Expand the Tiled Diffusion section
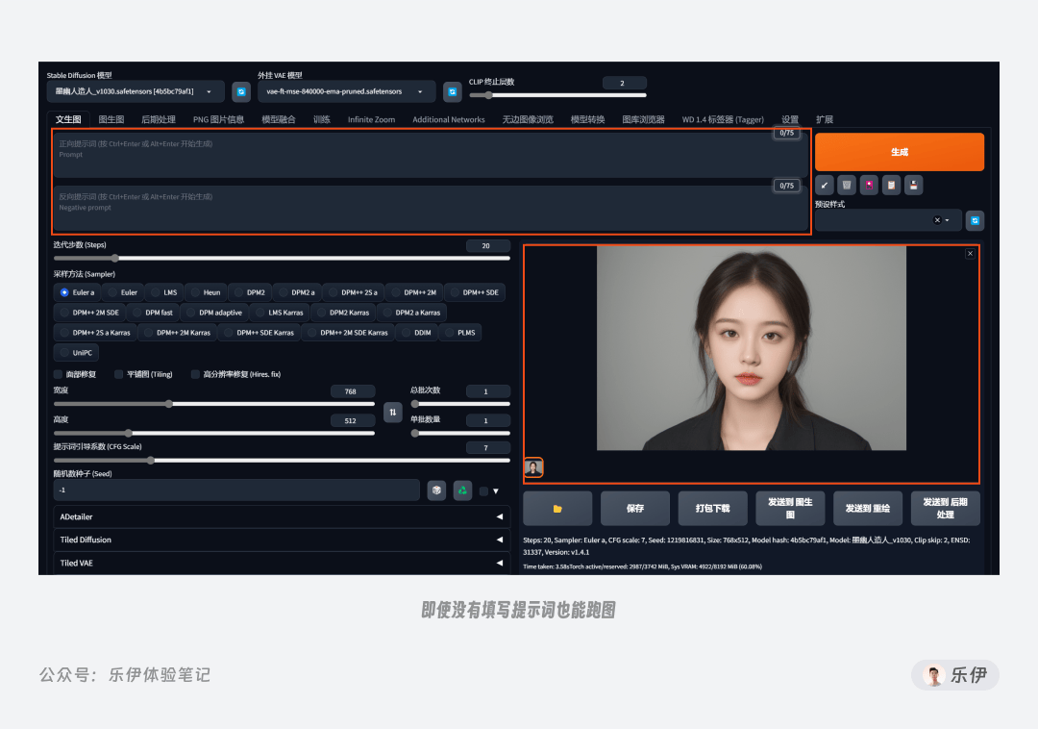This screenshot has width=1038, height=729. click(282, 540)
